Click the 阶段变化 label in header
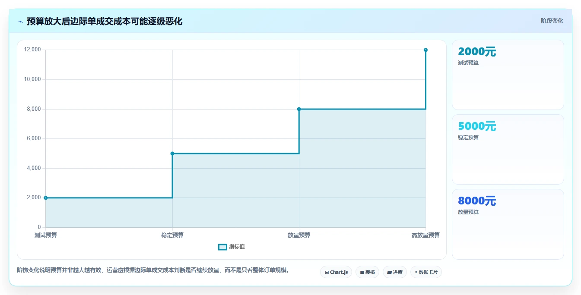This screenshot has width=581, height=295. pos(552,21)
